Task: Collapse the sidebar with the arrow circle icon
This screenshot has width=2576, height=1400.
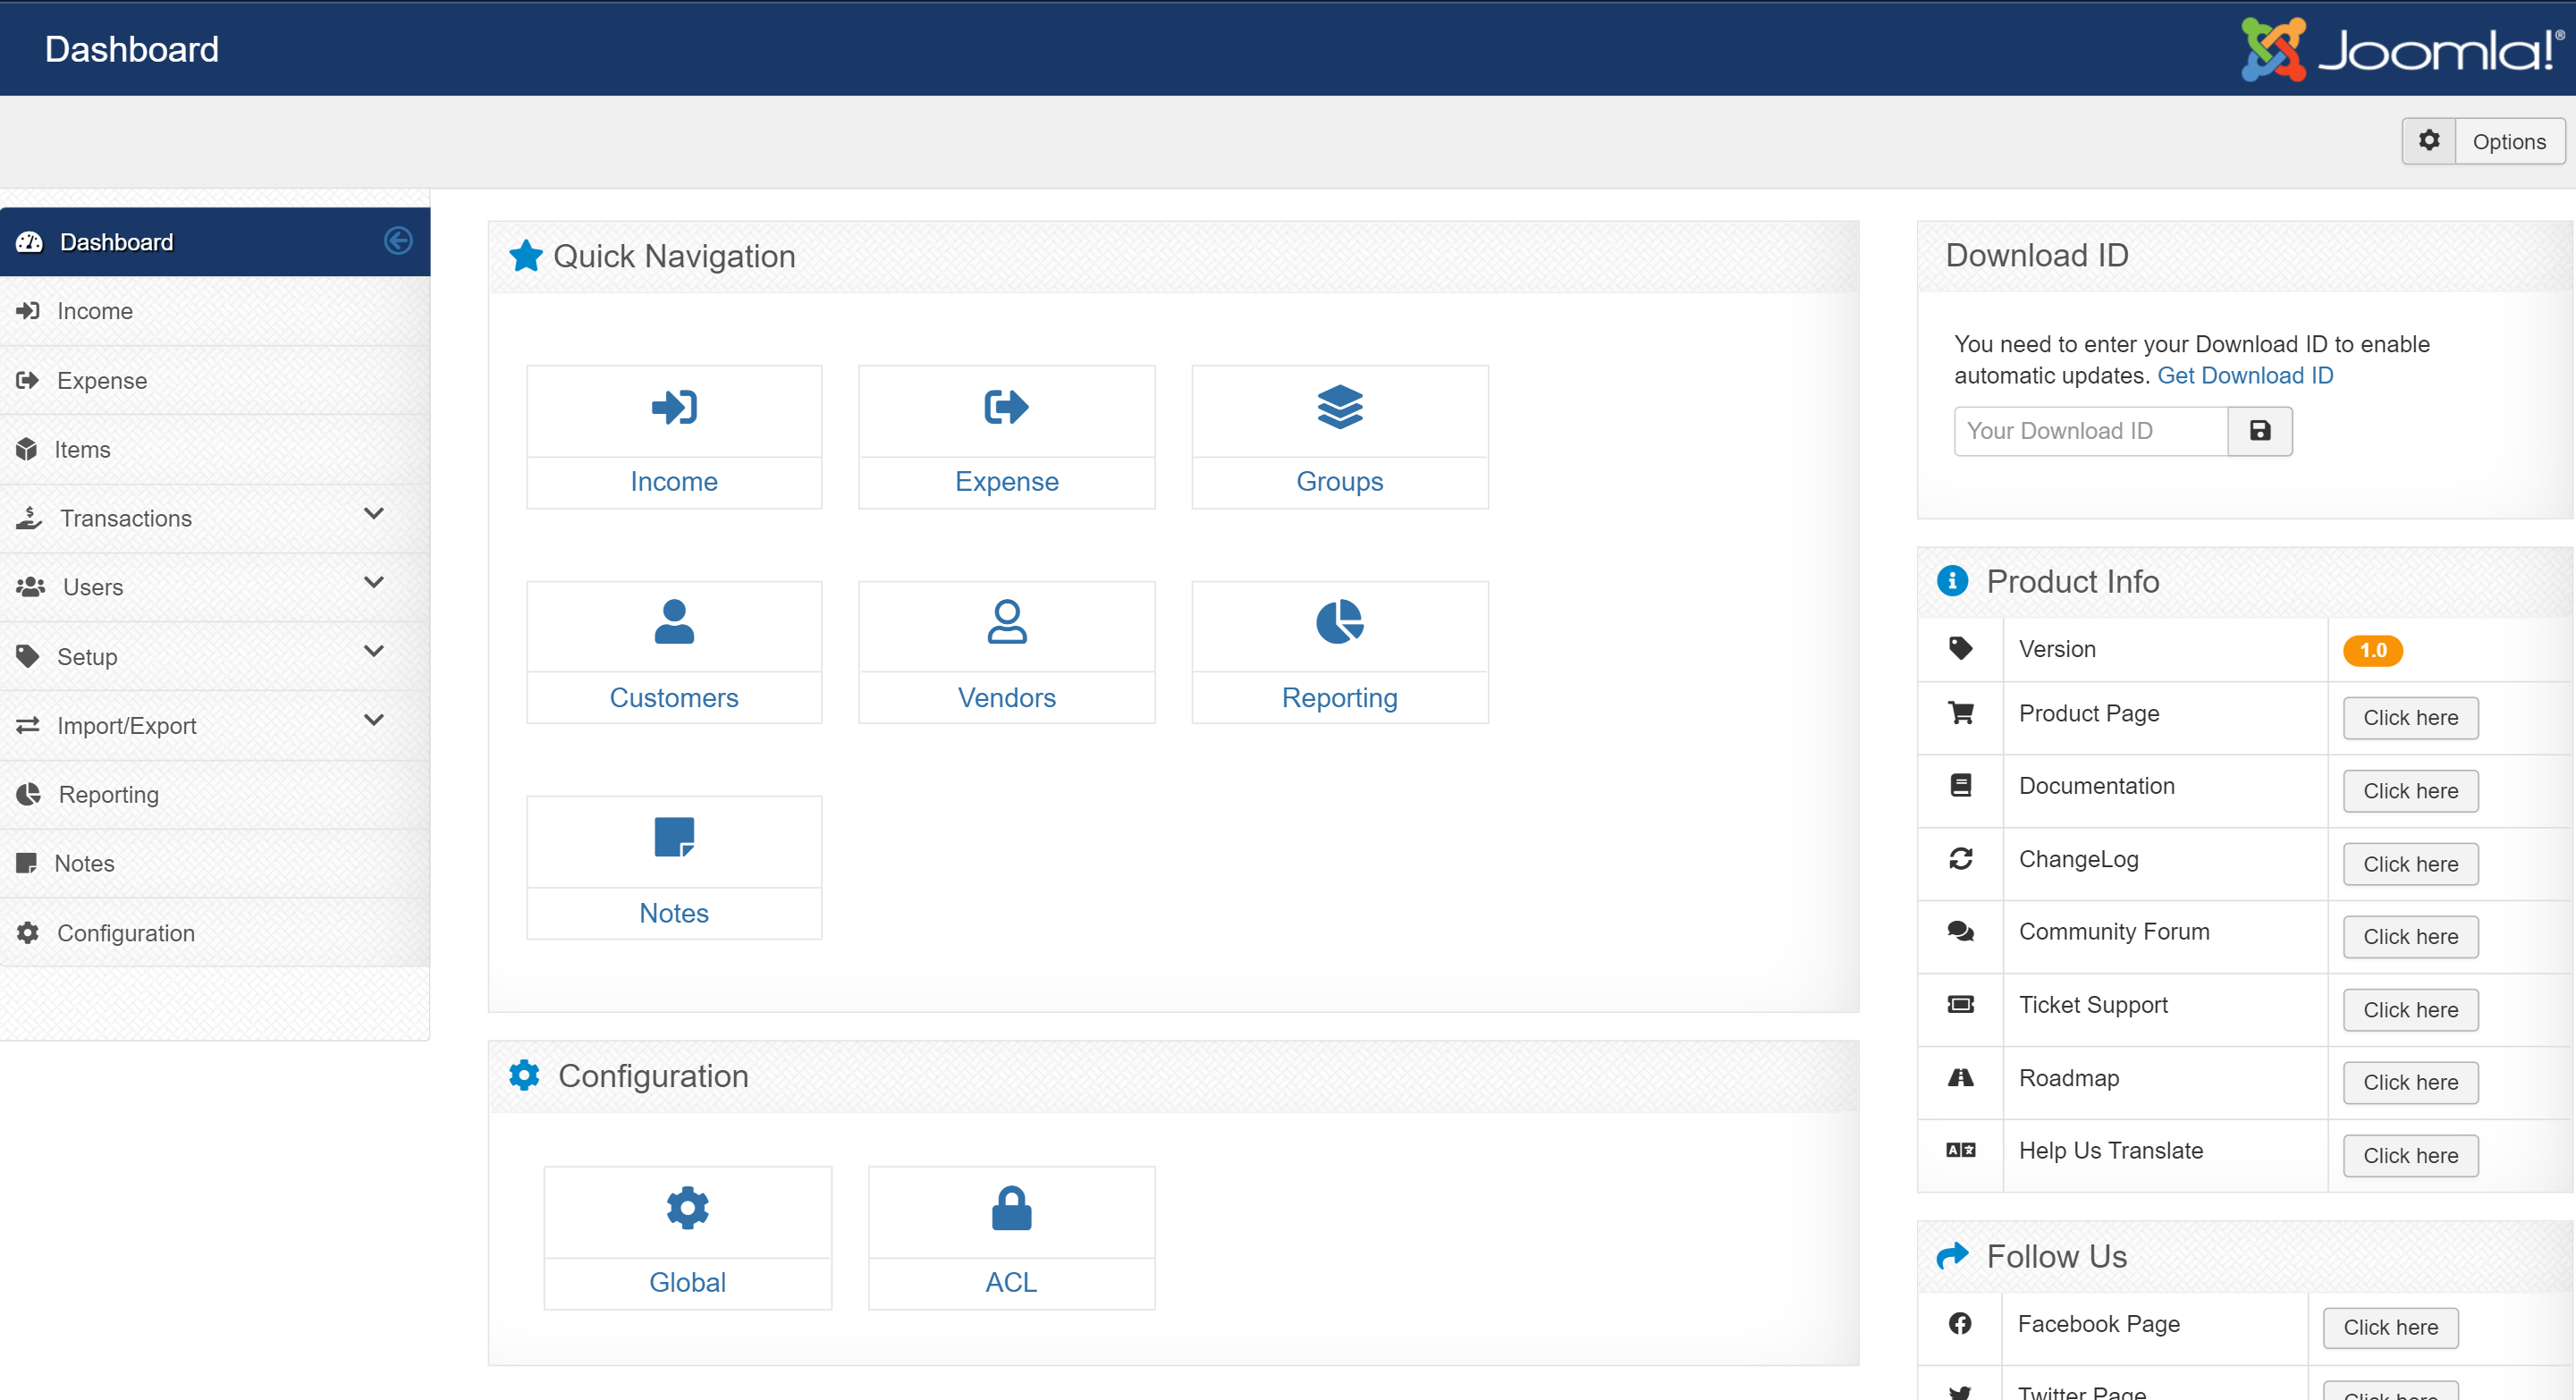Action: click(x=398, y=241)
